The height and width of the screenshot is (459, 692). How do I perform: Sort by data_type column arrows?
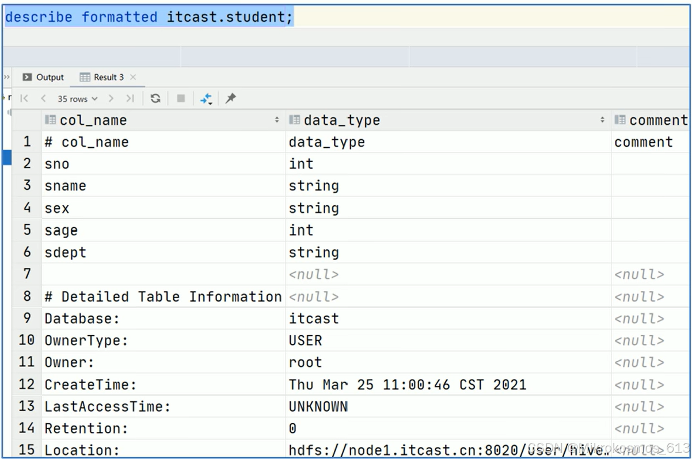pos(603,120)
